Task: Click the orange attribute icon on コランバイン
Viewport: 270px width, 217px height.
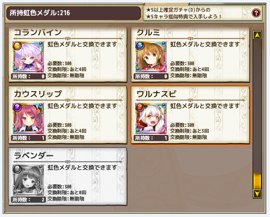Action: (x=17, y=46)
